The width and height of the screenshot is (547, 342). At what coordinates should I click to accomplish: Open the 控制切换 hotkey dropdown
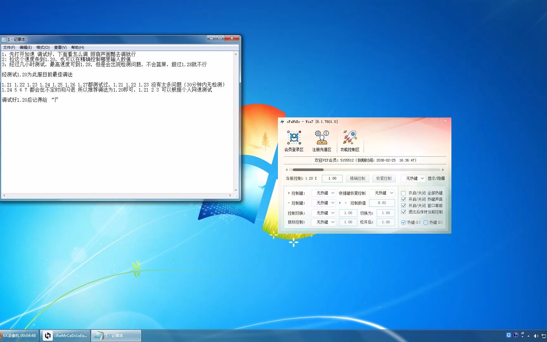(323, 213)
